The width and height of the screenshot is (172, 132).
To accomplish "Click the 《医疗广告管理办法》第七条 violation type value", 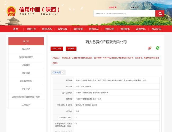I will tap(92, 93).
